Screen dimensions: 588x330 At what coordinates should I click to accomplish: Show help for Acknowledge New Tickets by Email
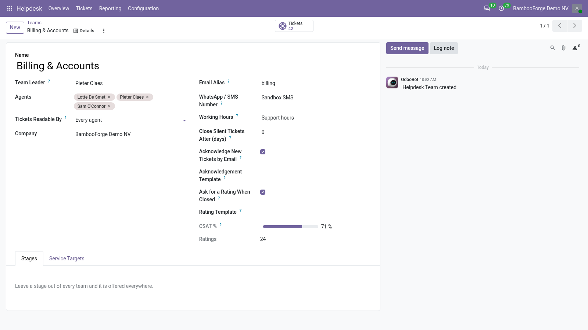point(240,158)
